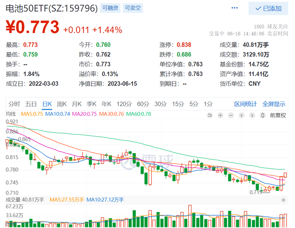Click the latest red candlestick on the chart

pos(285,175)
